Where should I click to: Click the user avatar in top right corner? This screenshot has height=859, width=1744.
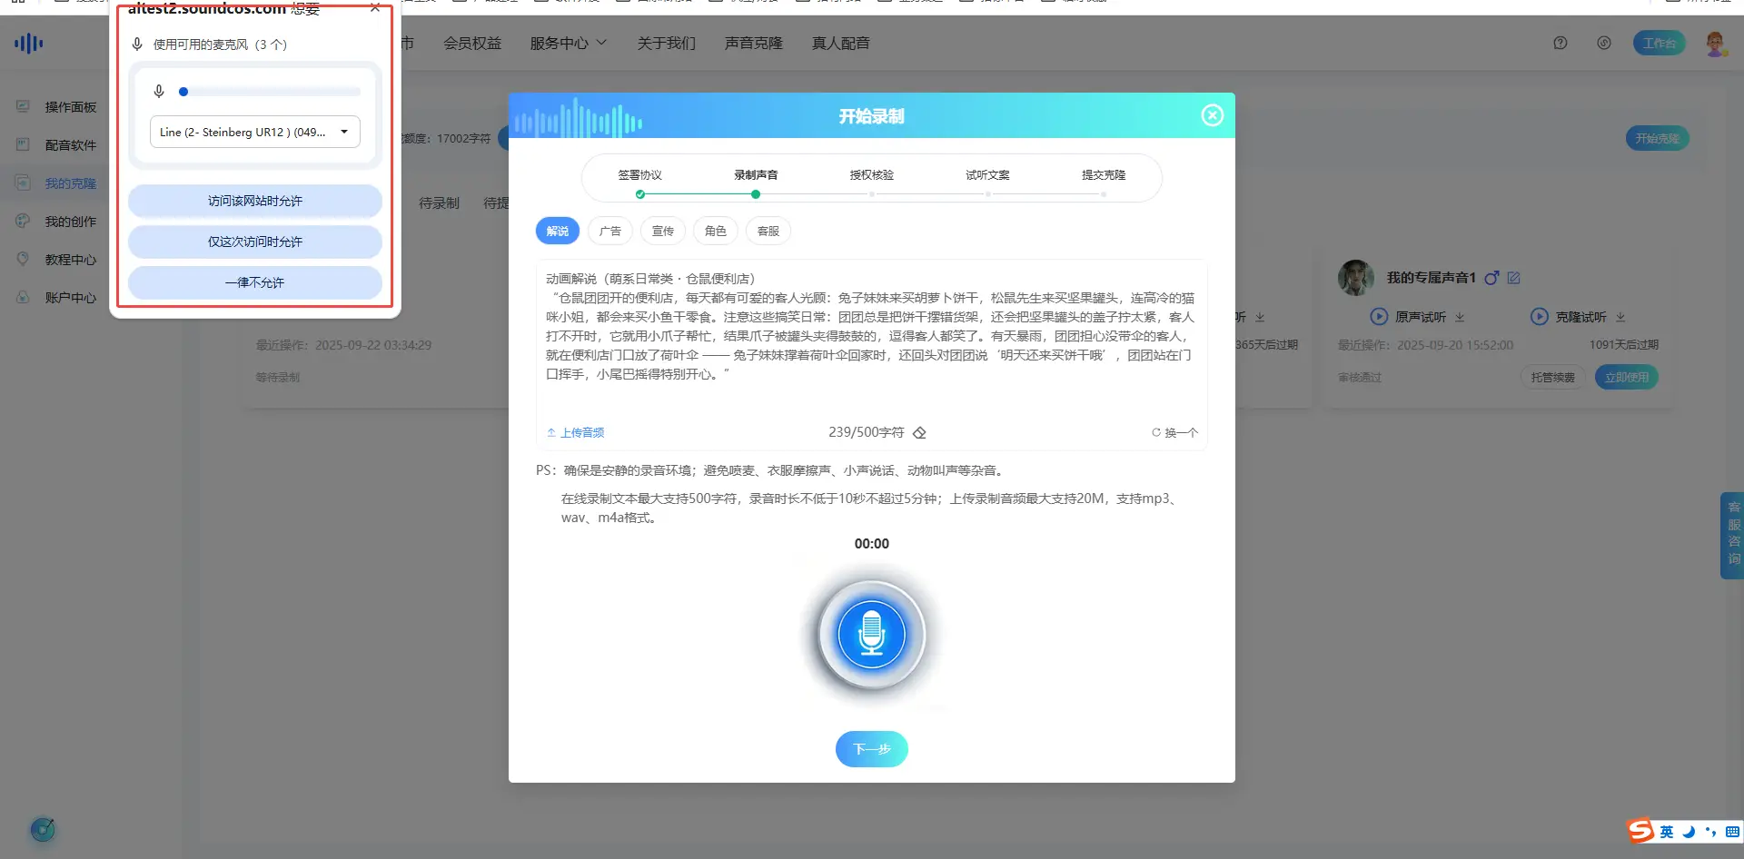pyautogui.click(x=1715, y=43)
